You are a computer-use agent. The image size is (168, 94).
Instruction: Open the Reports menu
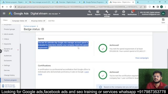point(98,13)
